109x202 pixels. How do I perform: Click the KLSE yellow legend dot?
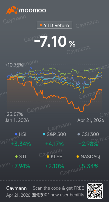pos(48,157)
